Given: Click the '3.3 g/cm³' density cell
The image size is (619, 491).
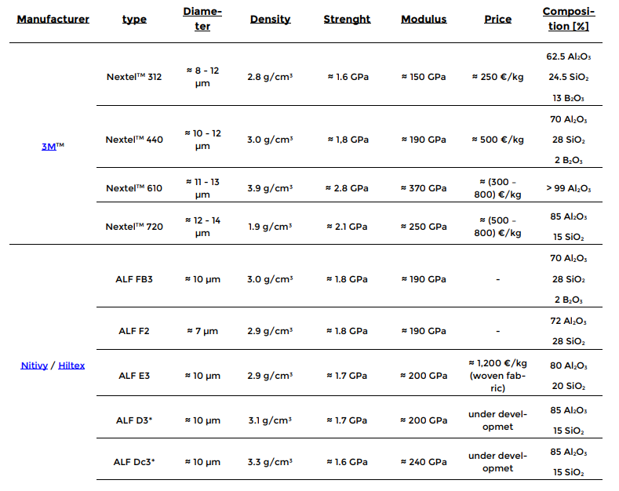Looking at the screenshot, I should [x=271, y=462].
